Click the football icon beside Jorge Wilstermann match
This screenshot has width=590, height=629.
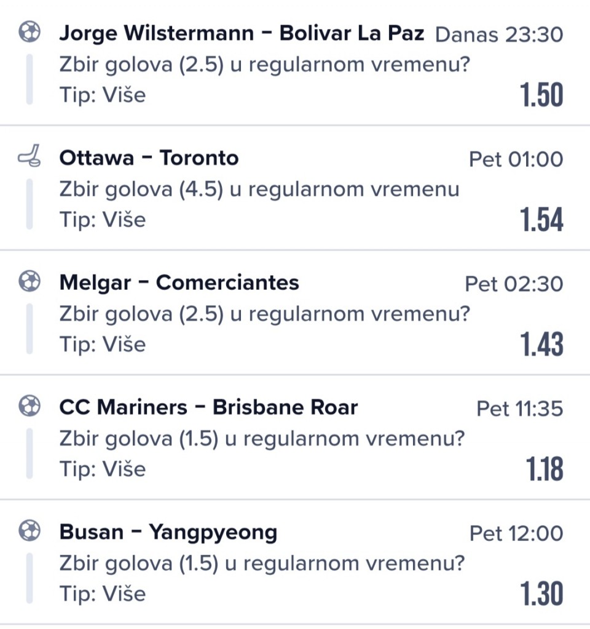tap(29, 31)
